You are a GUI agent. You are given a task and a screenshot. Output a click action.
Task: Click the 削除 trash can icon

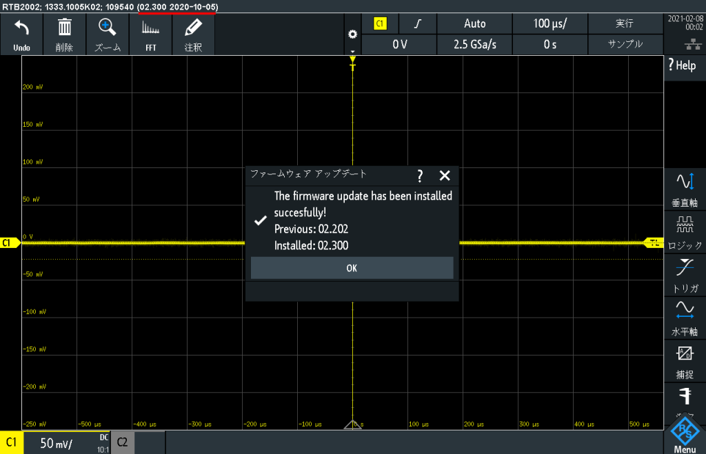click(x=64, y=28)
